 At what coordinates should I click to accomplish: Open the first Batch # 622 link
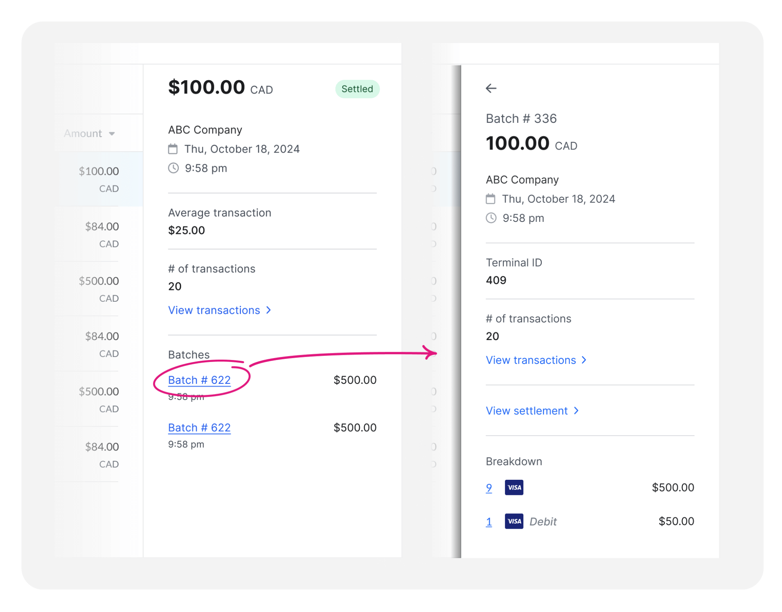[x=199, y=380]
